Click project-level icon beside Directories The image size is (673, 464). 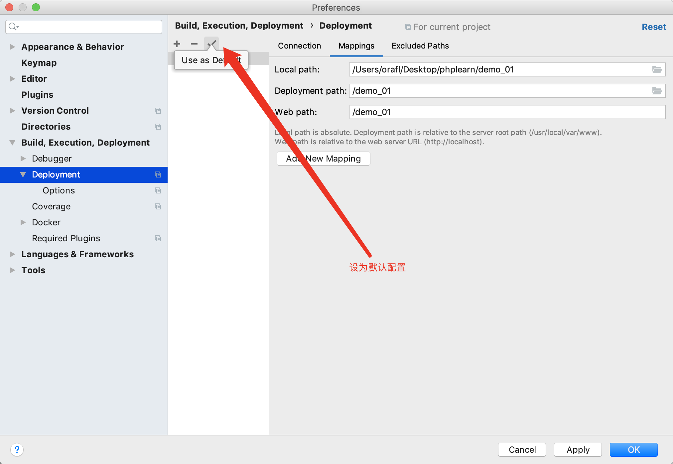click(158, 127)
